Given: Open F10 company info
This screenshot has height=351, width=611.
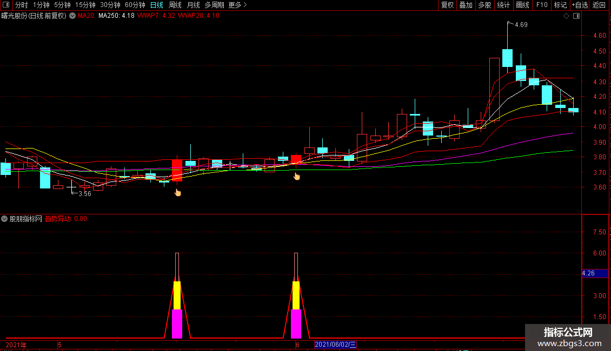Looking at the screenshot, I should tap(542, 5).
